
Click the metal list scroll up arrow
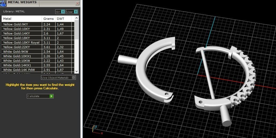coord(76,18)
